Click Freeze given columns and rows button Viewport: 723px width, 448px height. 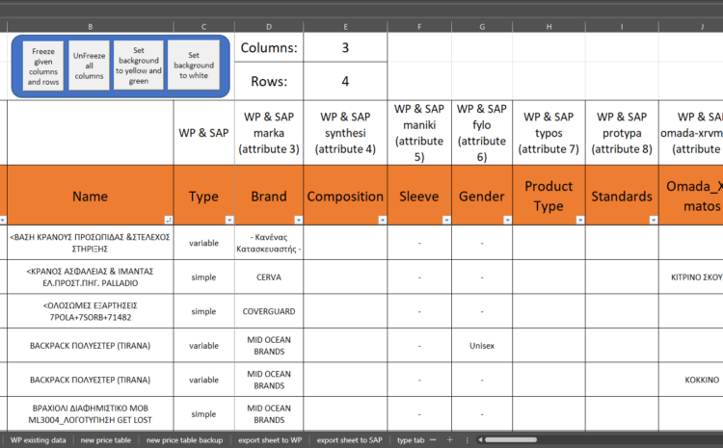[x=42, y=66]
